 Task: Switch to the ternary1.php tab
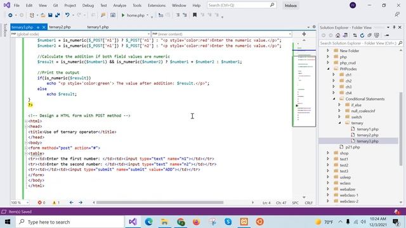click(98, 27)
